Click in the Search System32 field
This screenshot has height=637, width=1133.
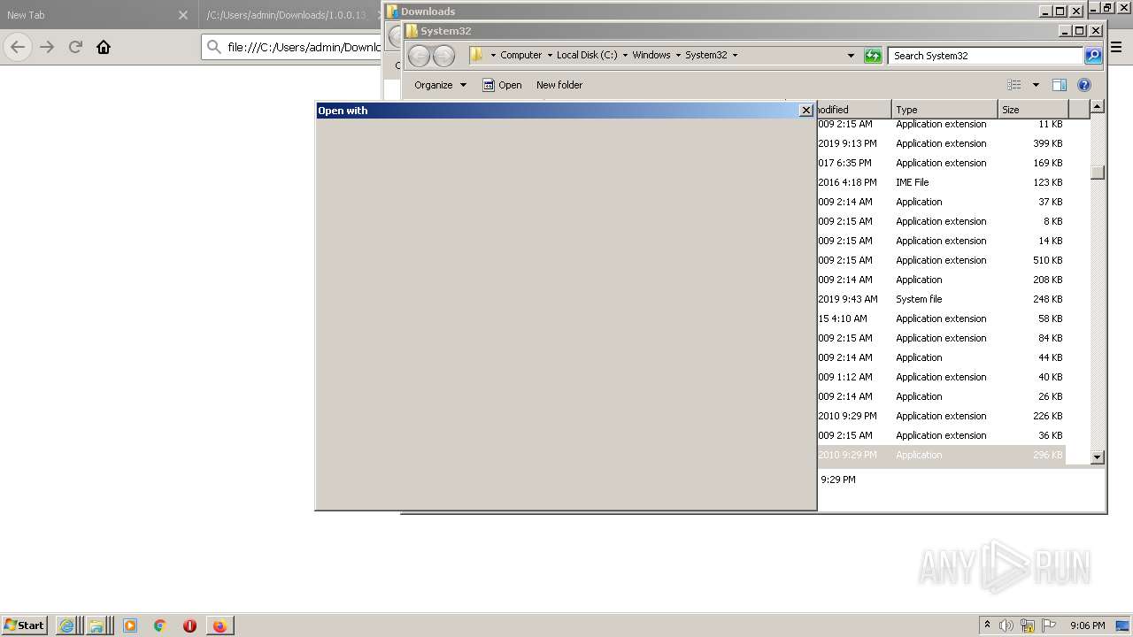click(985, 56)
